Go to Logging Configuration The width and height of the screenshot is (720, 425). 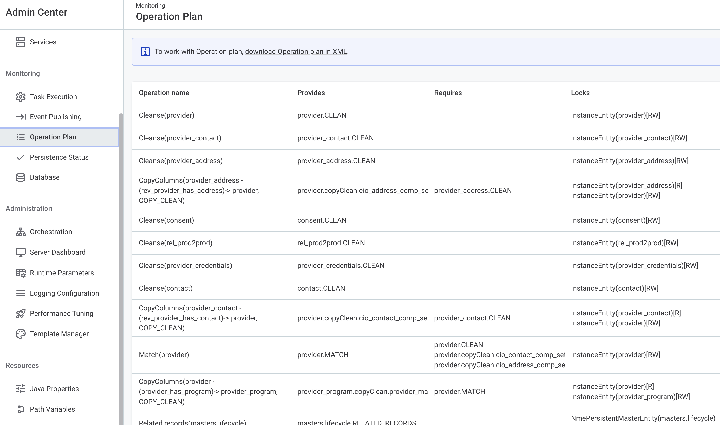pyautogui.click(x=64, y=293)
